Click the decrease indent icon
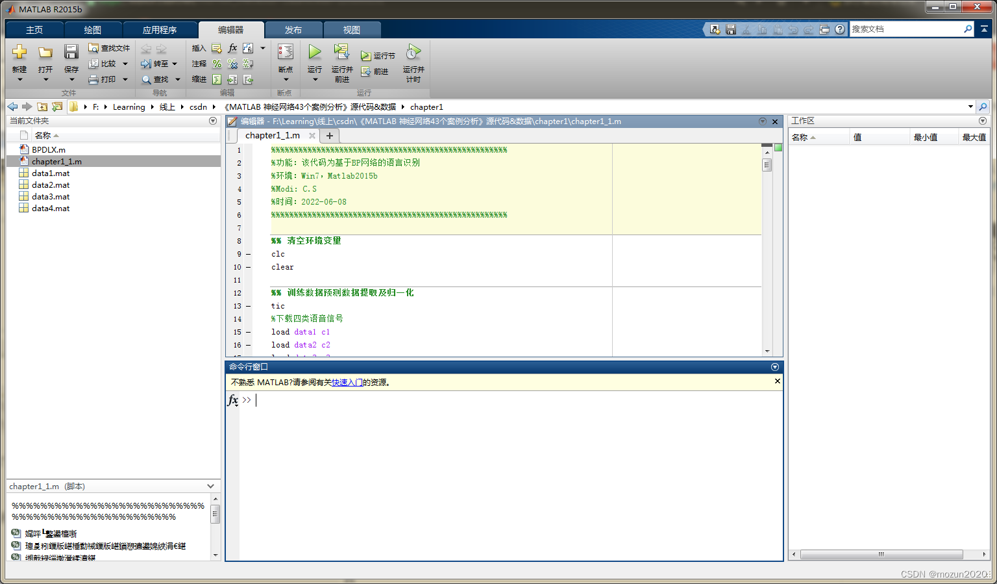The width and height of the screenshot is (997, 584). pos(248,79)
